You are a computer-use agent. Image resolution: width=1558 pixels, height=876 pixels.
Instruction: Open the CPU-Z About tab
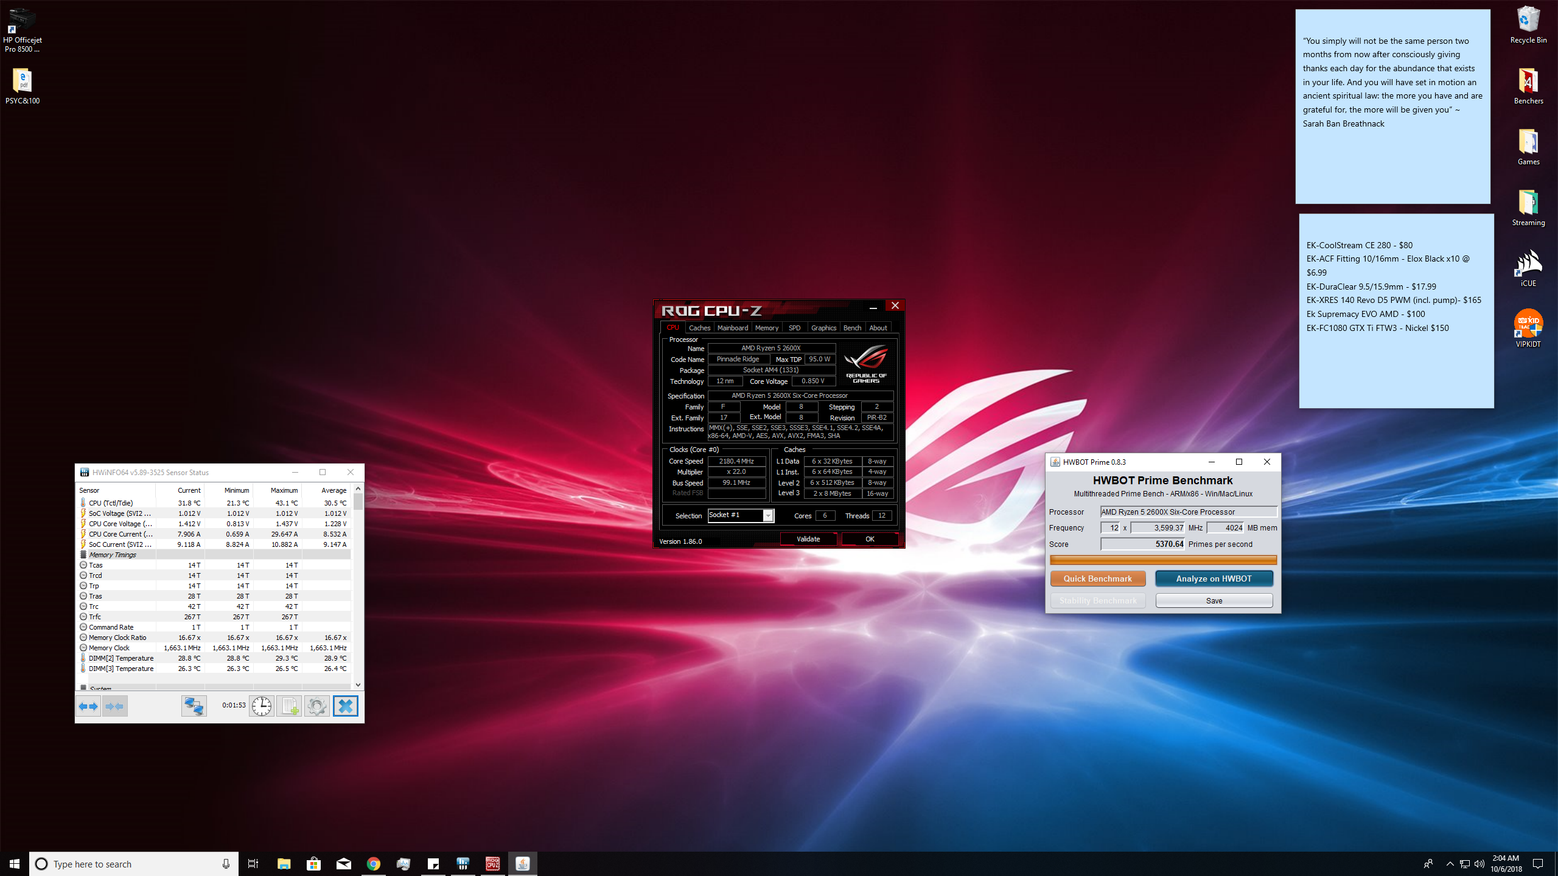[878, 328]
